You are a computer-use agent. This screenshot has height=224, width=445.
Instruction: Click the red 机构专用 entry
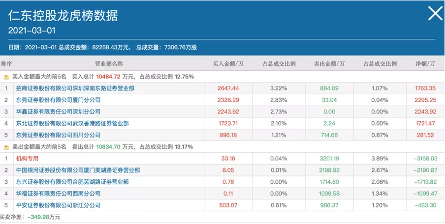[x=27, y=159]
